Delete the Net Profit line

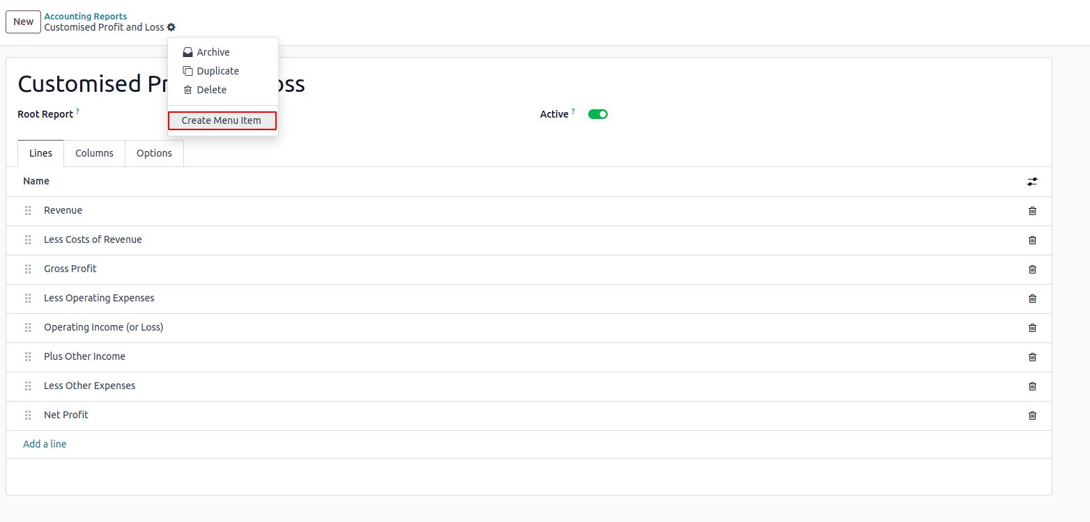point(1032,416)
